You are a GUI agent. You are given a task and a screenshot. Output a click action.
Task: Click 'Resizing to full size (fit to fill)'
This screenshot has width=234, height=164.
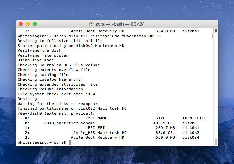point(60,41)
